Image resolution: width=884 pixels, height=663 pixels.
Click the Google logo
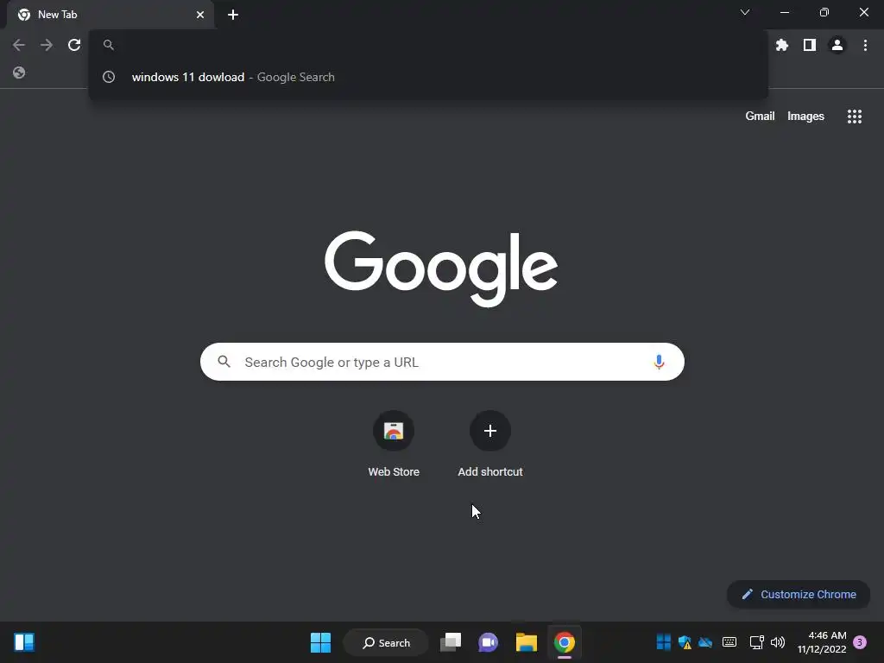(x=441, y=269)
